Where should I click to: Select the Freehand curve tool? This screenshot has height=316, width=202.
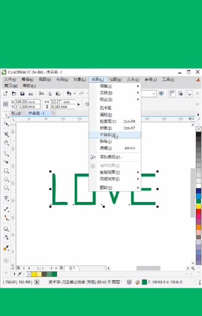(x=6, y=153)
